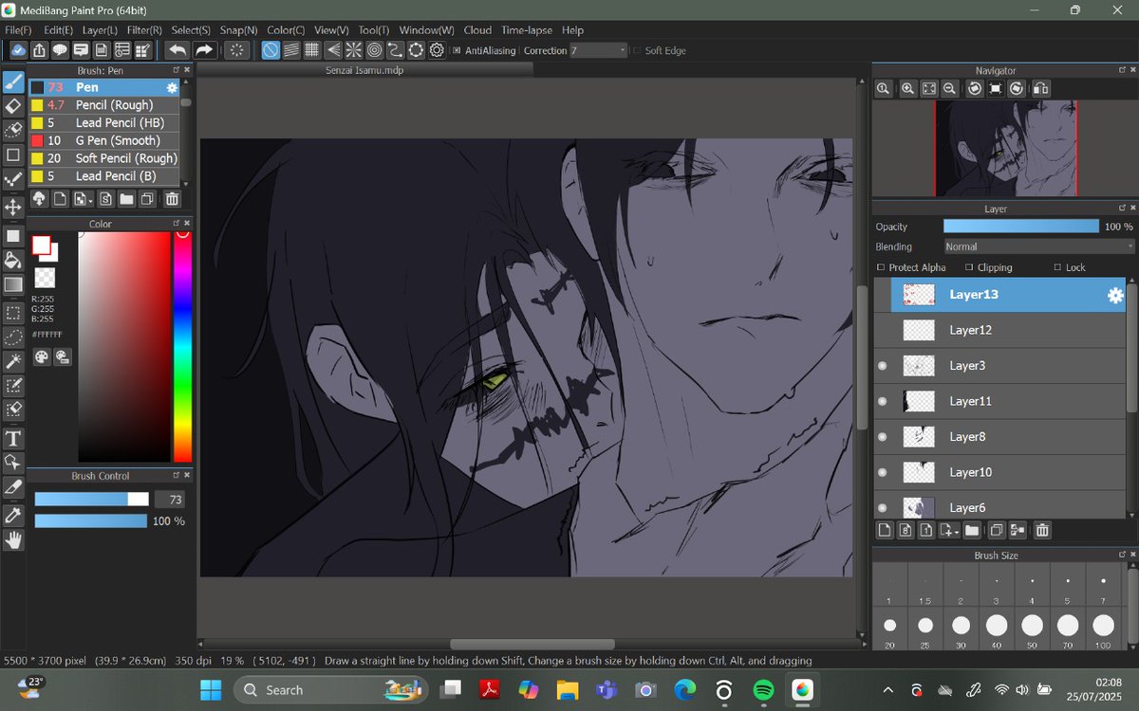Open the Layer(L) menu
Screen dimensions: 1139x711
100,30
